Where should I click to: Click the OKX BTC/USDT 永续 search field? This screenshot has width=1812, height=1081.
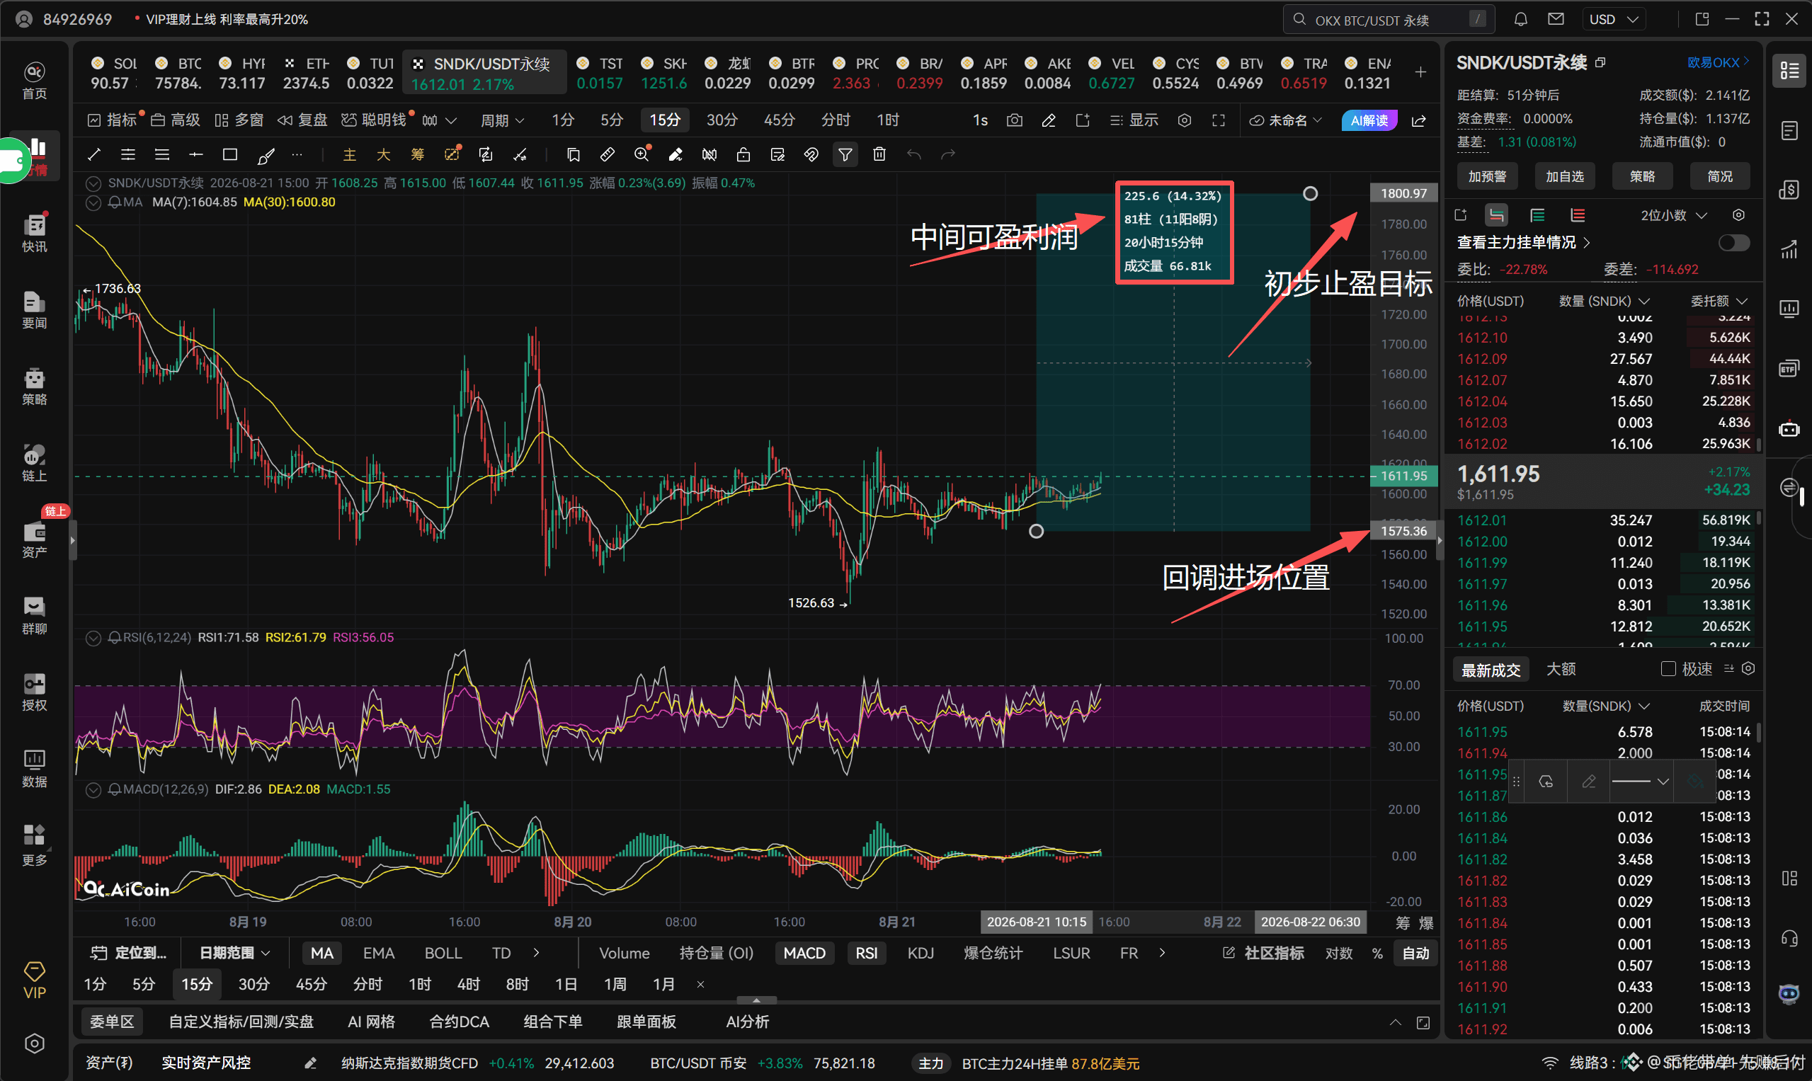coord(1389,20)
